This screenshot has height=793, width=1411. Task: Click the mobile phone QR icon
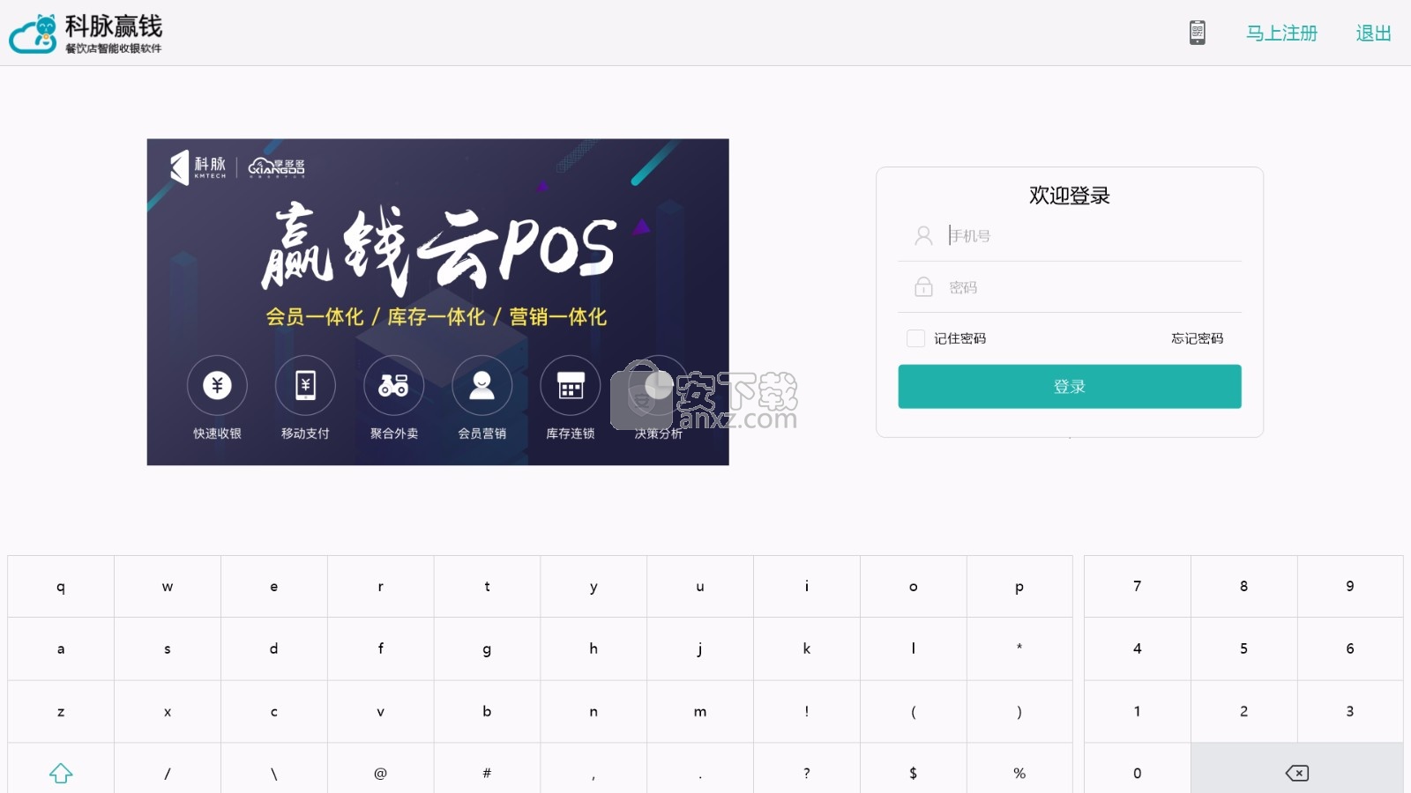point(1197,33)
